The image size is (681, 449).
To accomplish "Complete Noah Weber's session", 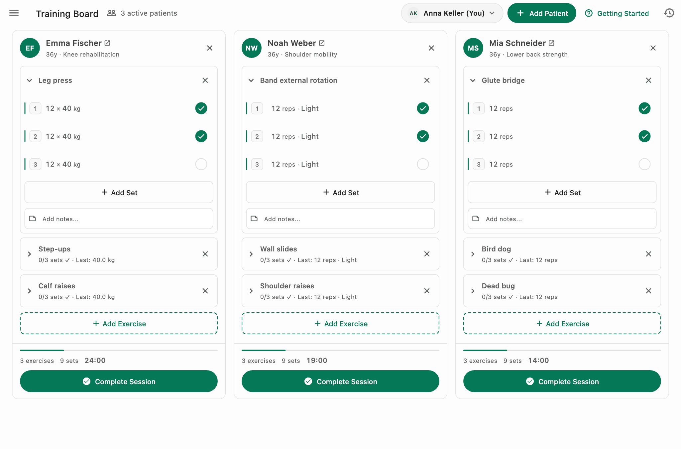I will click(340, 381).
